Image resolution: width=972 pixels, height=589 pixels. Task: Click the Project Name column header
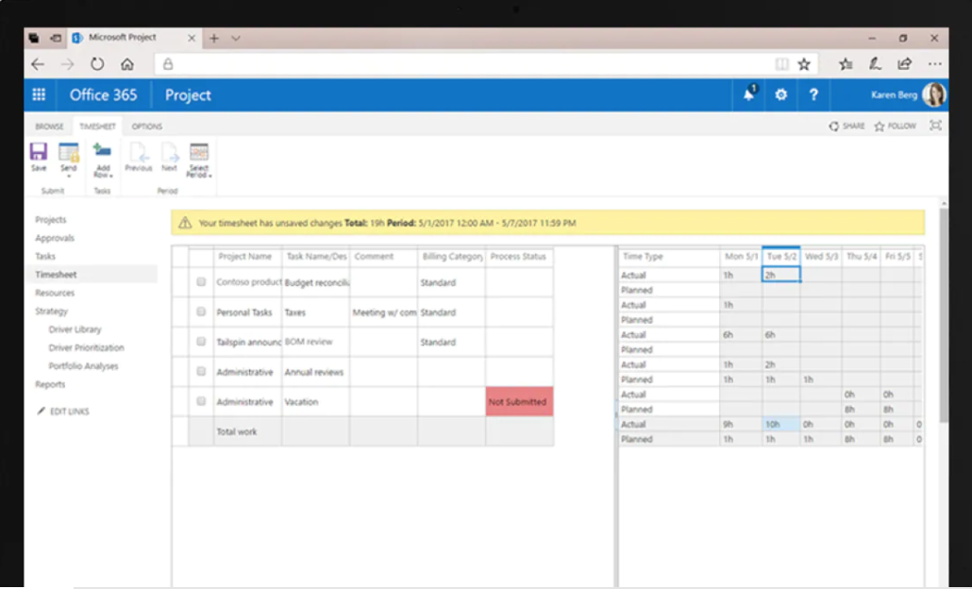coord(248,257)
